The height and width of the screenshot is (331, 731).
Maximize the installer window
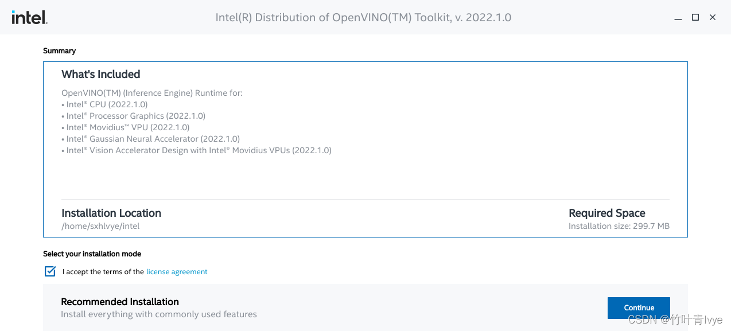(x=695, y=17)
